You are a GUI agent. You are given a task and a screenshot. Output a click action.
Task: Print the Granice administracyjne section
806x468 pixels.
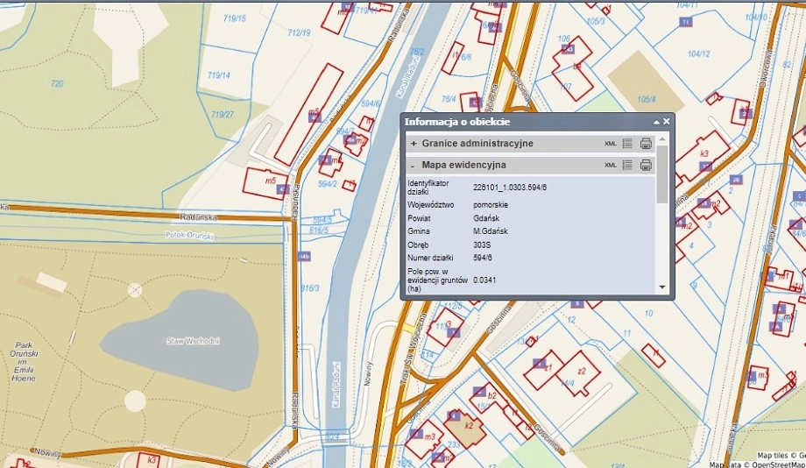coord(646,144)
